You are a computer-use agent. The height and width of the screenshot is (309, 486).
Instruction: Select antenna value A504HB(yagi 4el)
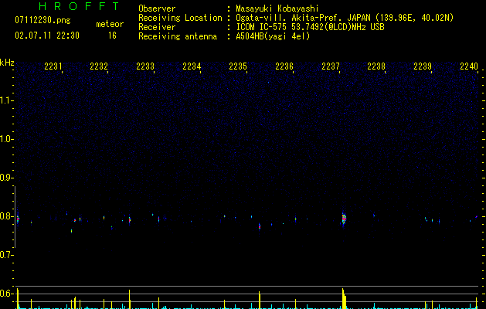[x=273, y=36]
